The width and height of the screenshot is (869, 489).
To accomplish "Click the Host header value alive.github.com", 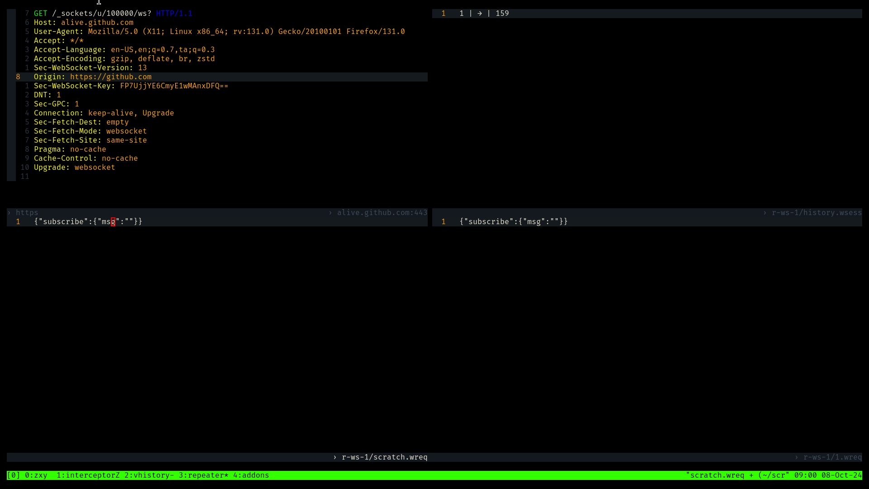I will [97, 22].
